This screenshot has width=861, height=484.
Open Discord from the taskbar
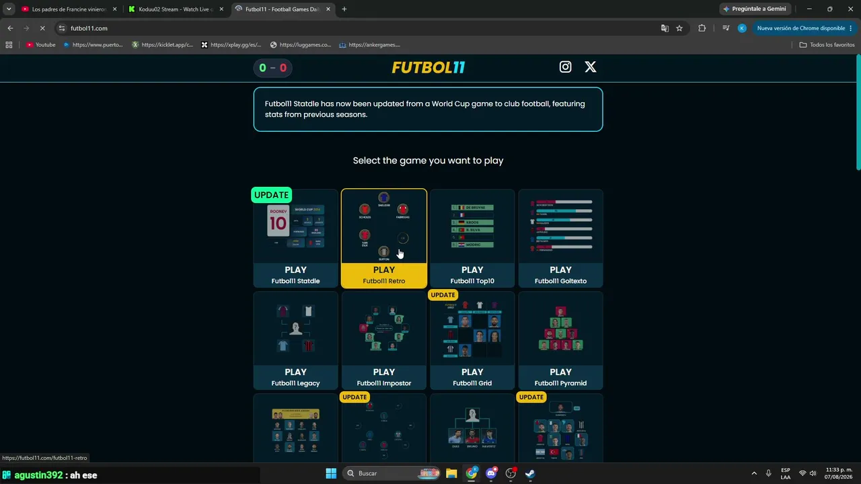pos(491,473)
